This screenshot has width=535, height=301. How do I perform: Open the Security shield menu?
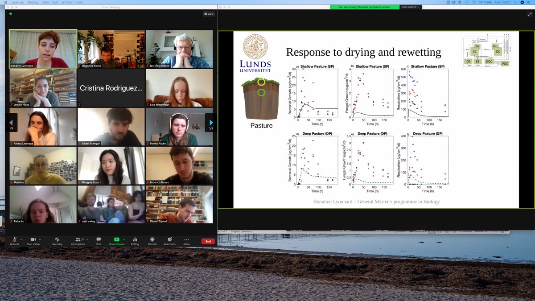57,241
